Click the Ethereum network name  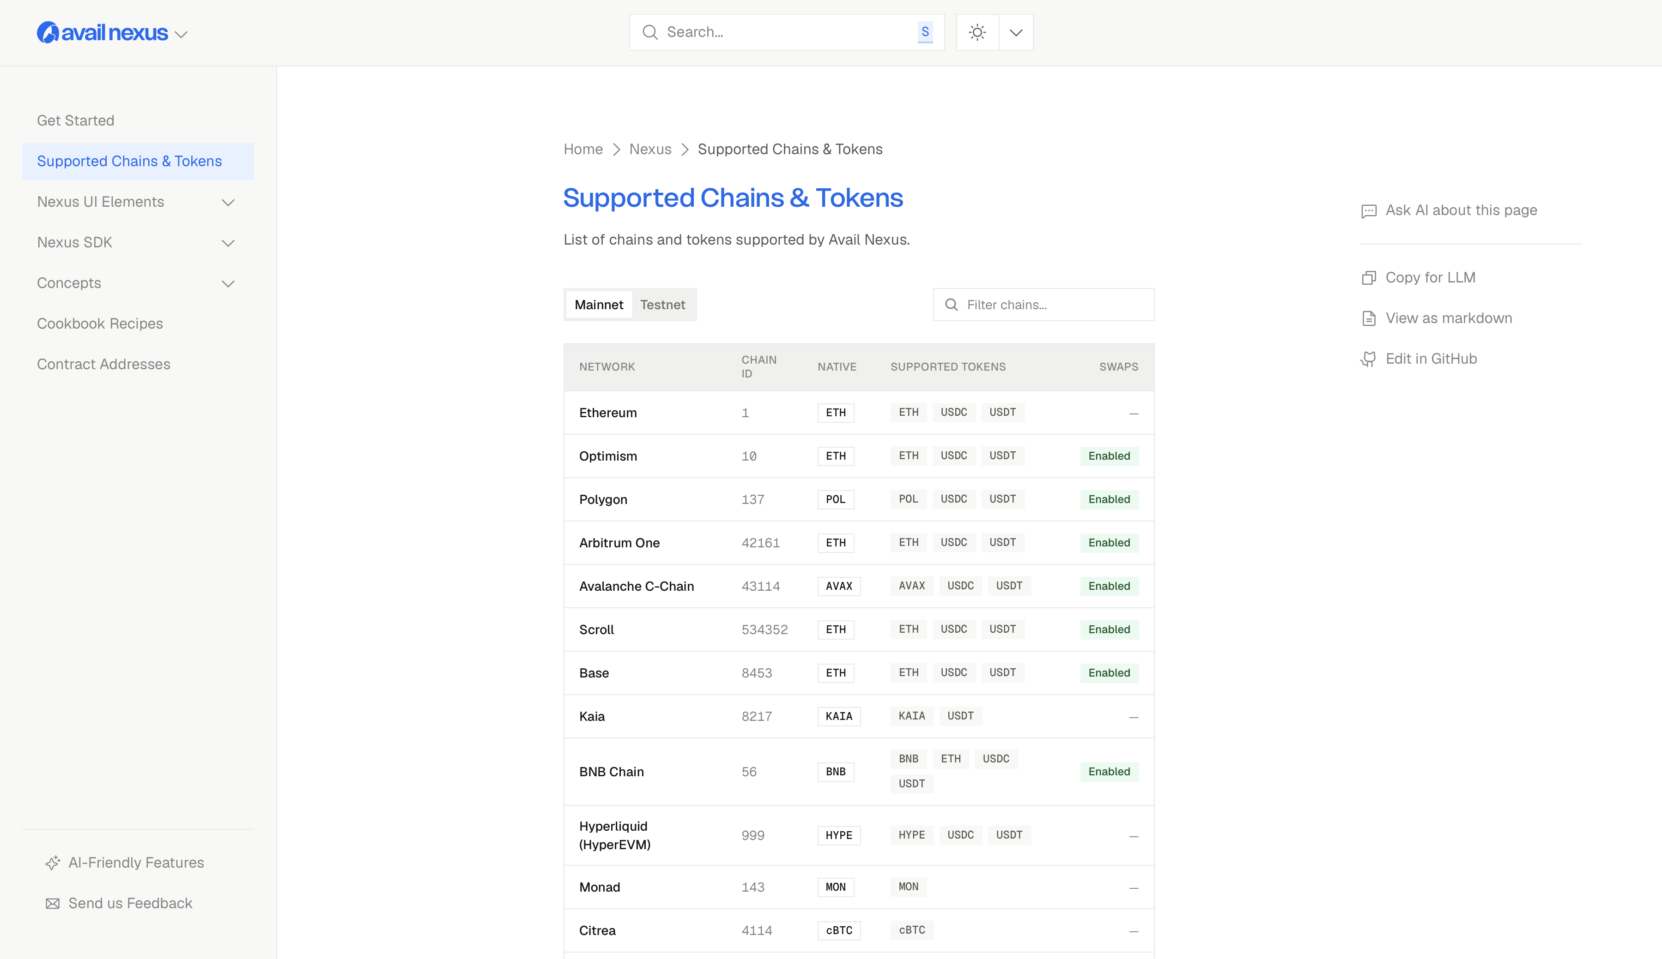(x=608, y=413)
